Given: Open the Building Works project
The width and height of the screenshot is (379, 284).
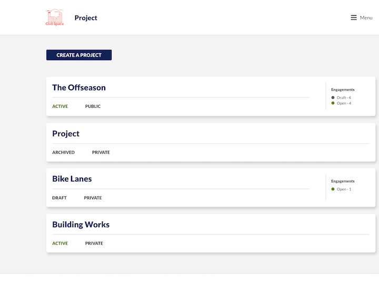Looking at the screenshot, I should point(81,225).
